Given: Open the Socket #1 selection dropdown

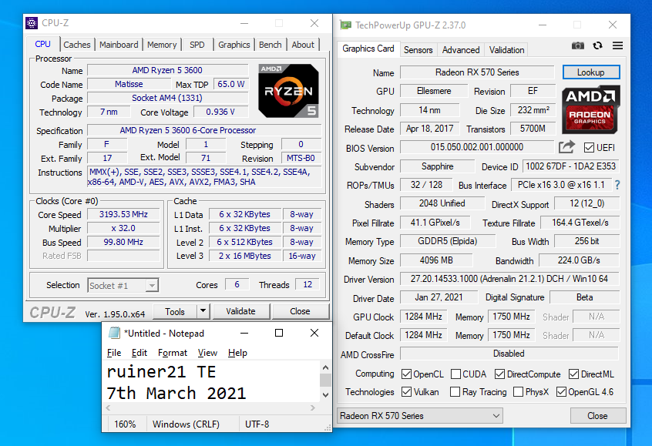Looking at the screenshot, I should tap(123, 285).
